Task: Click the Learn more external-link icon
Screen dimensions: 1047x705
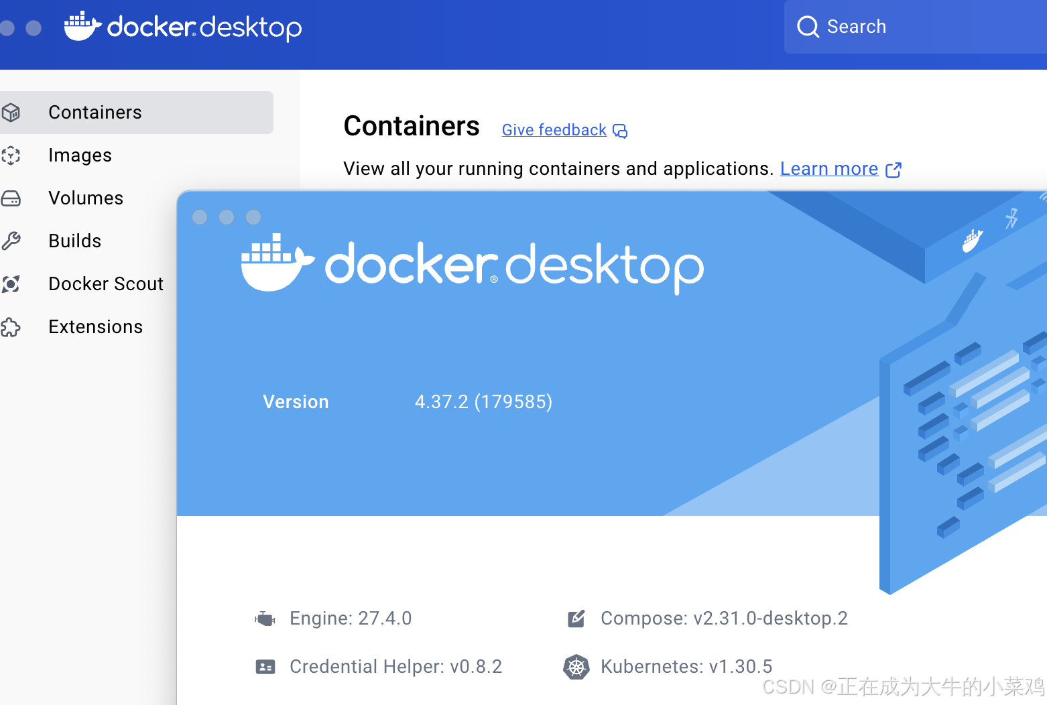Action: coord(894,170)
